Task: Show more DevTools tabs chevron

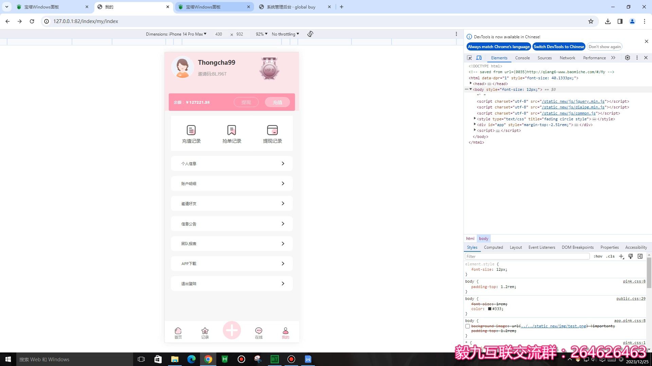Action: click(x=613, y=58)
